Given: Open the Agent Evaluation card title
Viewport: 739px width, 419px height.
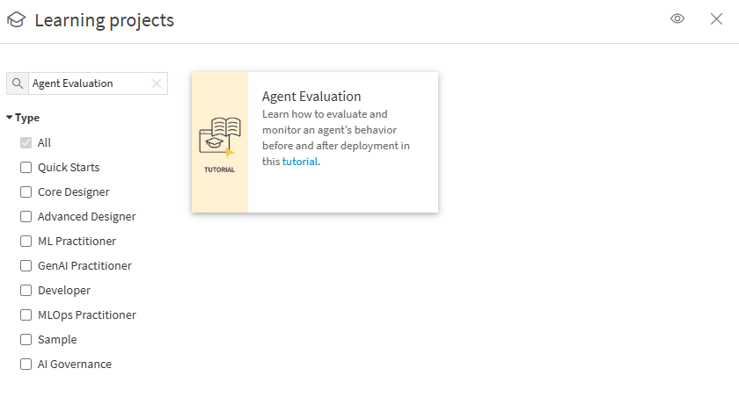Looking at the screenshot, I should point(311,97).
